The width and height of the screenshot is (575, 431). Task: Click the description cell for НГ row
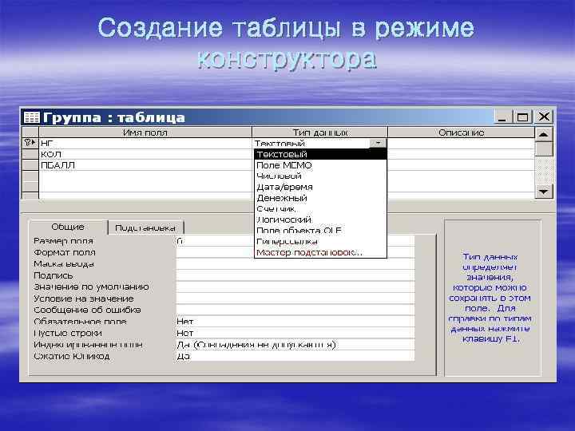(461, 143)
